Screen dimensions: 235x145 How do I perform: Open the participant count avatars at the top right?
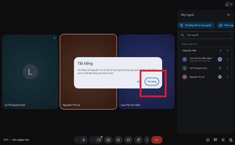tap(229, 4)
